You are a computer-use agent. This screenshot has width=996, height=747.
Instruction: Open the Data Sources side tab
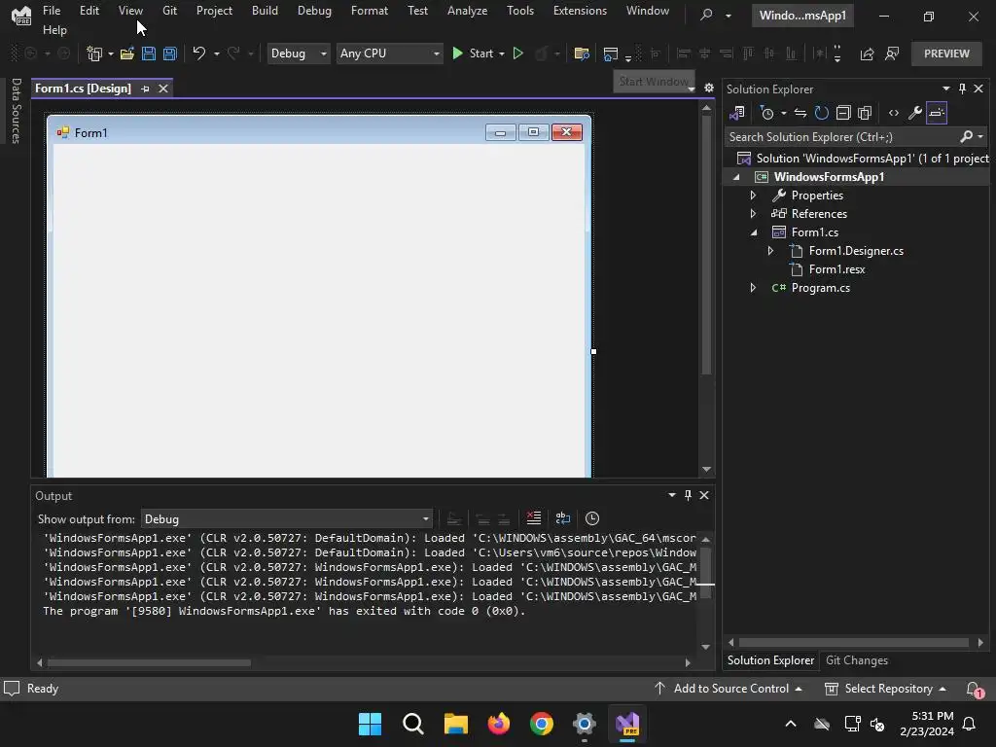coord(16,111)
